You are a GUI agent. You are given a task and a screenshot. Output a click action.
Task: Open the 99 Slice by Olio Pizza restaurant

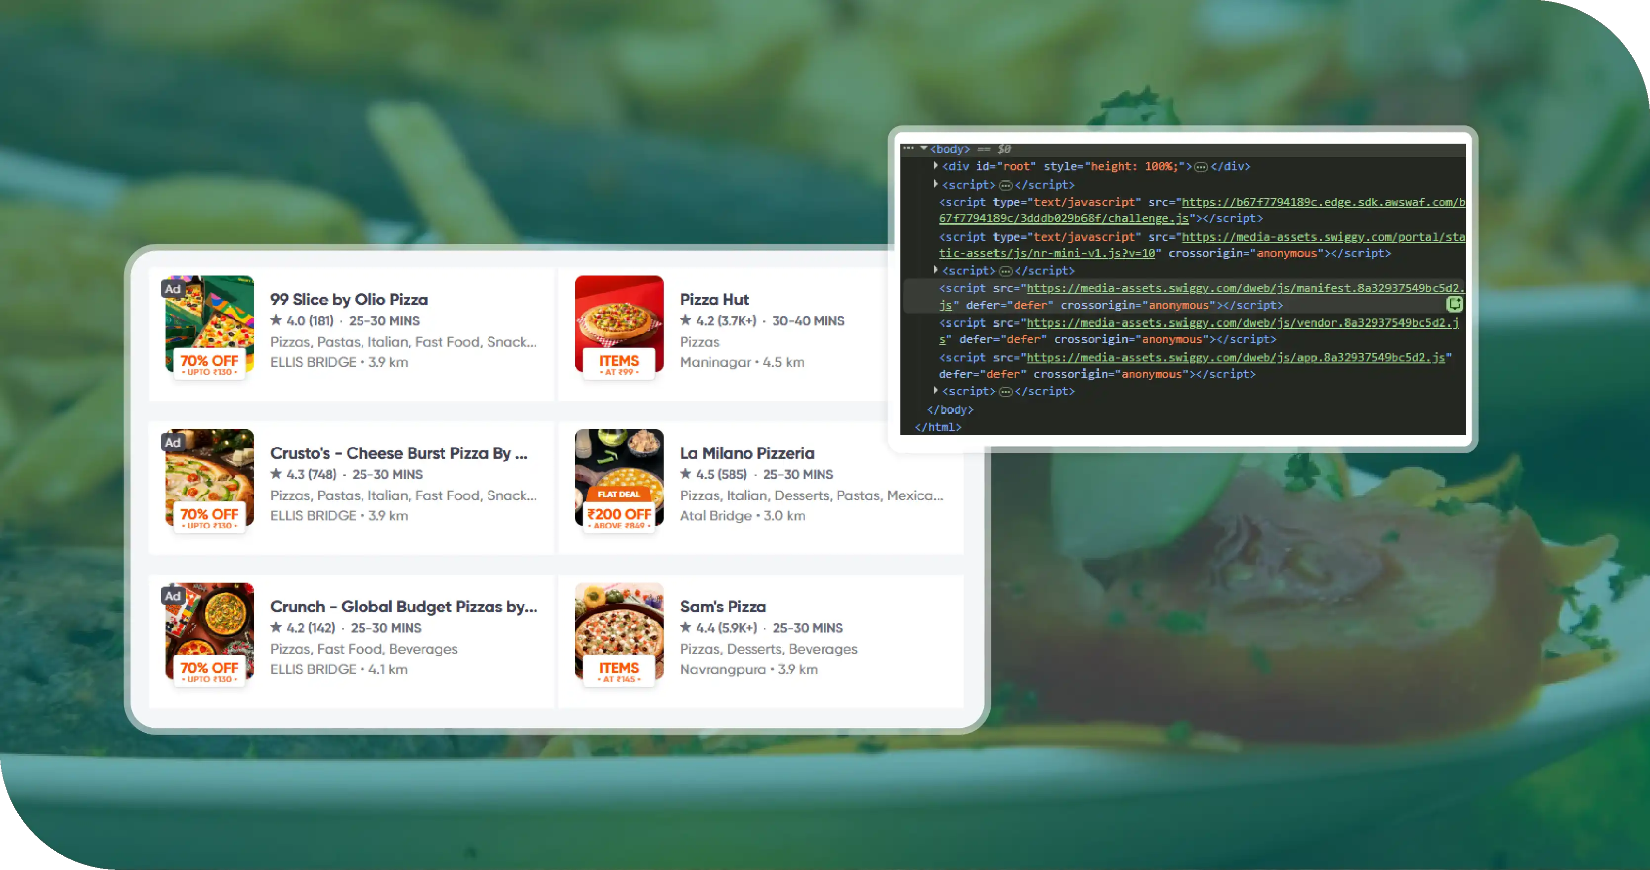349,299
